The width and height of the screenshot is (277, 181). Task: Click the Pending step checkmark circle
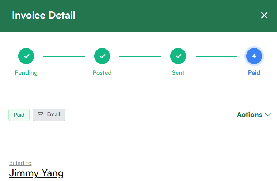click(26, 56)
